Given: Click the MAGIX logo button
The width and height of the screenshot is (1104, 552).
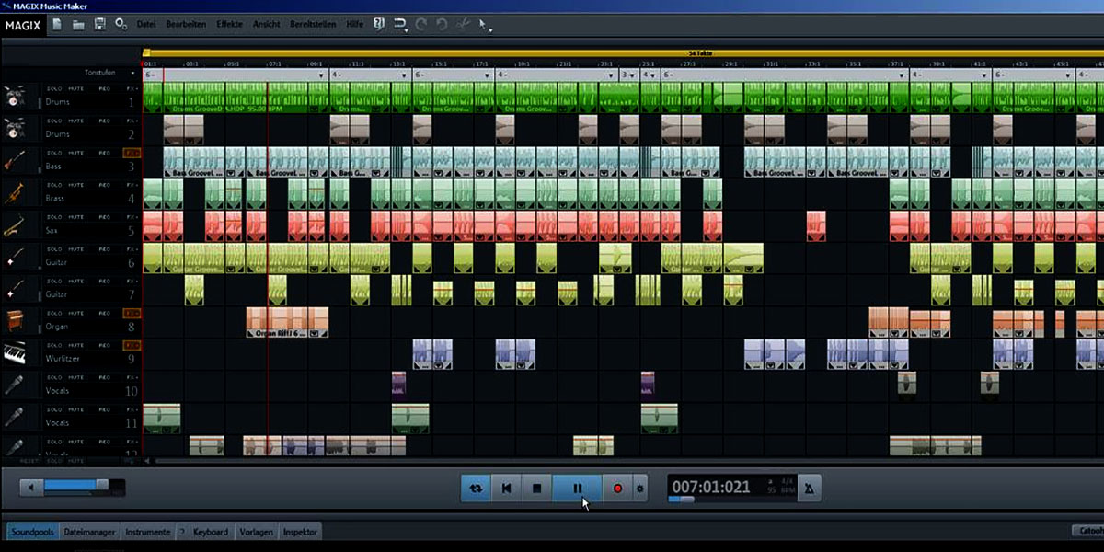Looking at the screenshot, I should tap(21, 25).
